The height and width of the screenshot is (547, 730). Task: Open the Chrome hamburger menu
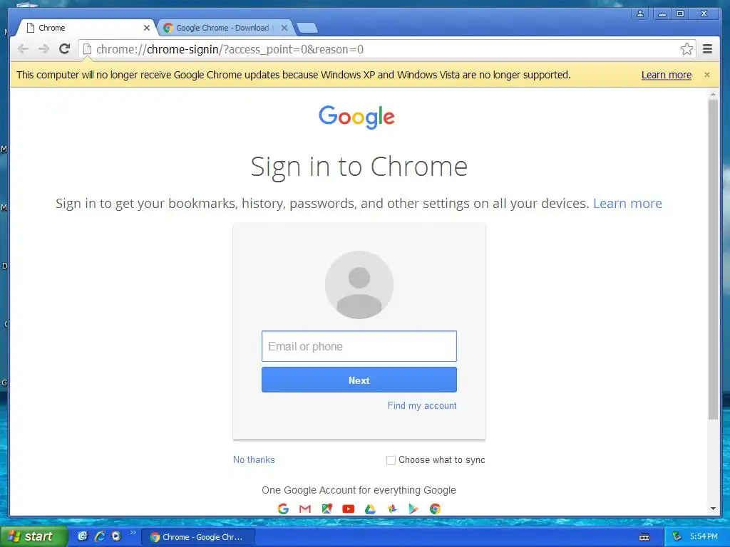707,49
